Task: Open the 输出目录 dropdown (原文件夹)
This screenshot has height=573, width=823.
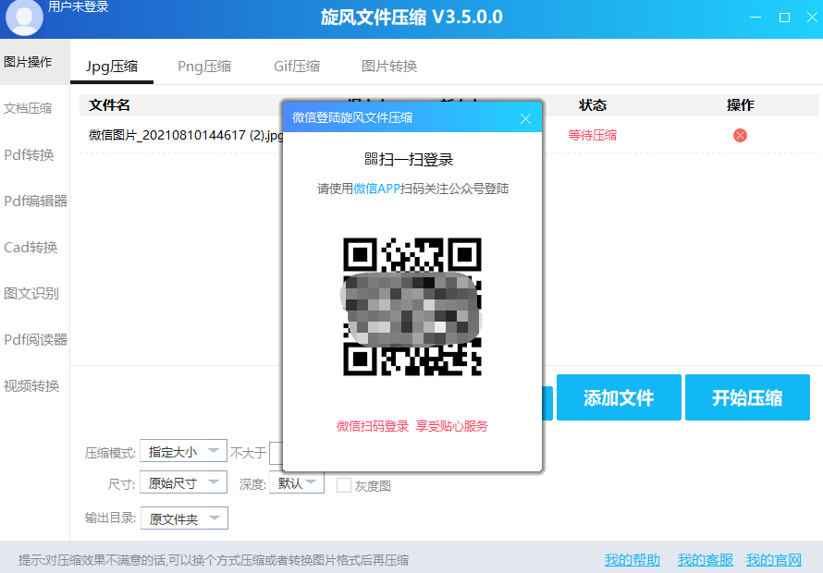Action: (x=184, y=518)
